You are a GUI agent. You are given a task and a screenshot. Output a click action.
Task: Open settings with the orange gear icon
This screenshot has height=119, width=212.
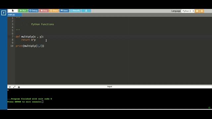pyautogui.click(x=202, y=11)
